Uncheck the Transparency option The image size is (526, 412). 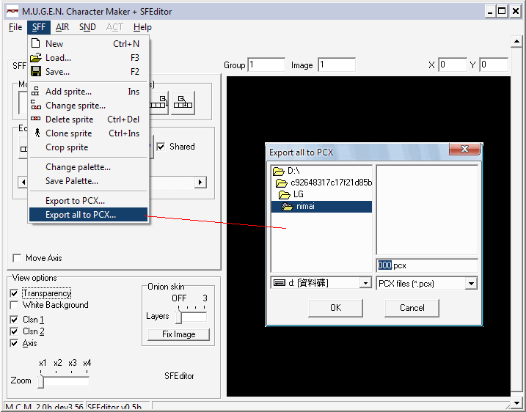pos(14,293)
